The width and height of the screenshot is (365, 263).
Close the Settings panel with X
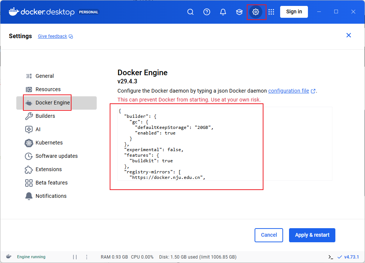coord(348,35)
